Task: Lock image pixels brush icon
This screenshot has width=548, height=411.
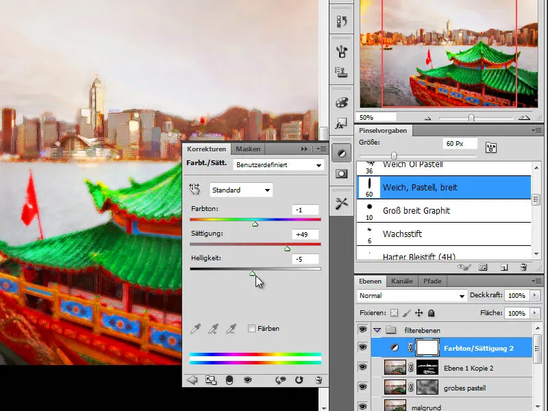Action: 406,313
